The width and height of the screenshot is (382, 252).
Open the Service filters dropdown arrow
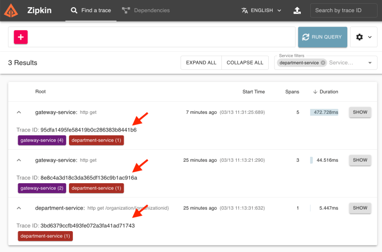pyautogui.click(x=369, y=63)
